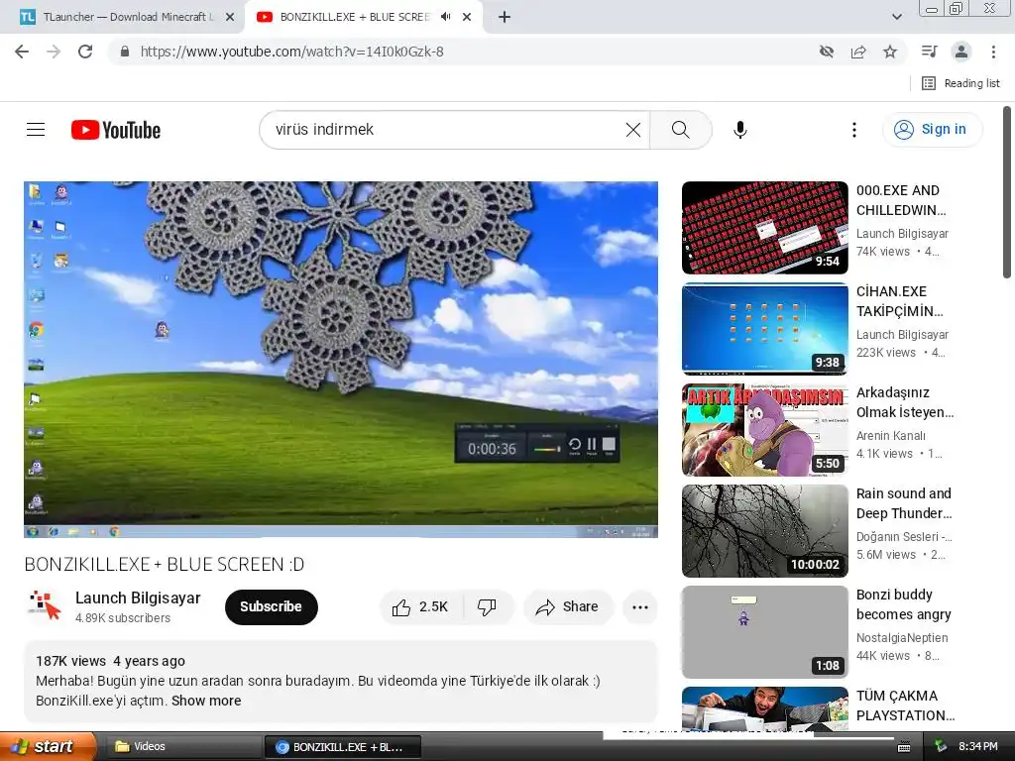Screen dimensions: 1015x761
Task: Dislike the video with thumbs down
Action: tap(487, 607)
